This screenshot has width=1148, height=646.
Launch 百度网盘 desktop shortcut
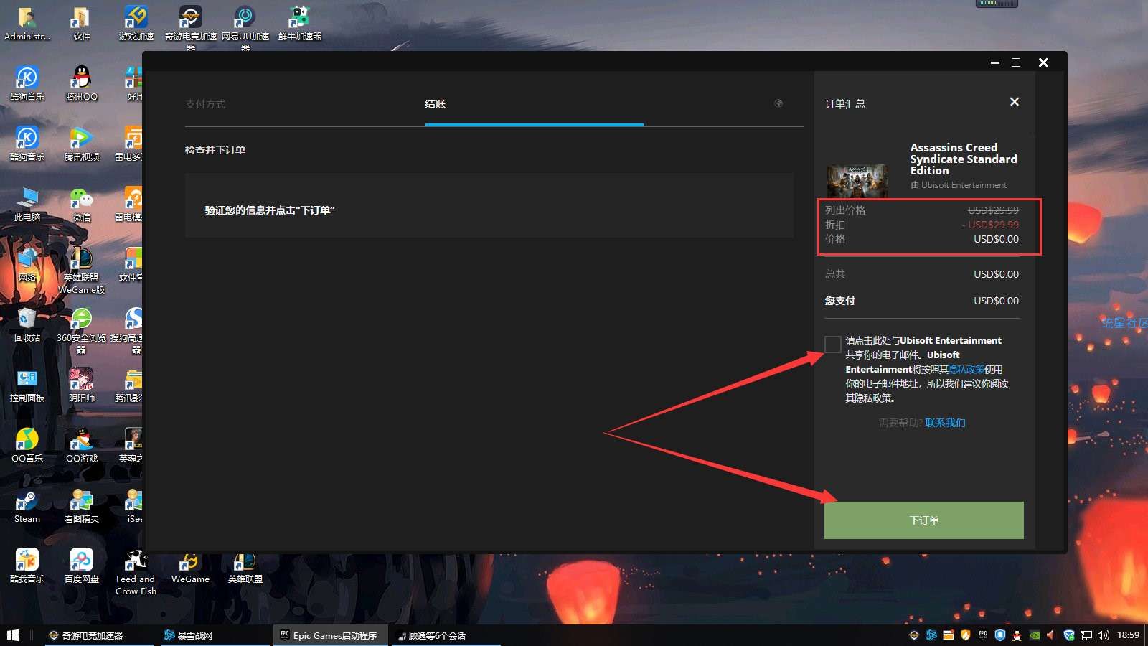(82, 566)
